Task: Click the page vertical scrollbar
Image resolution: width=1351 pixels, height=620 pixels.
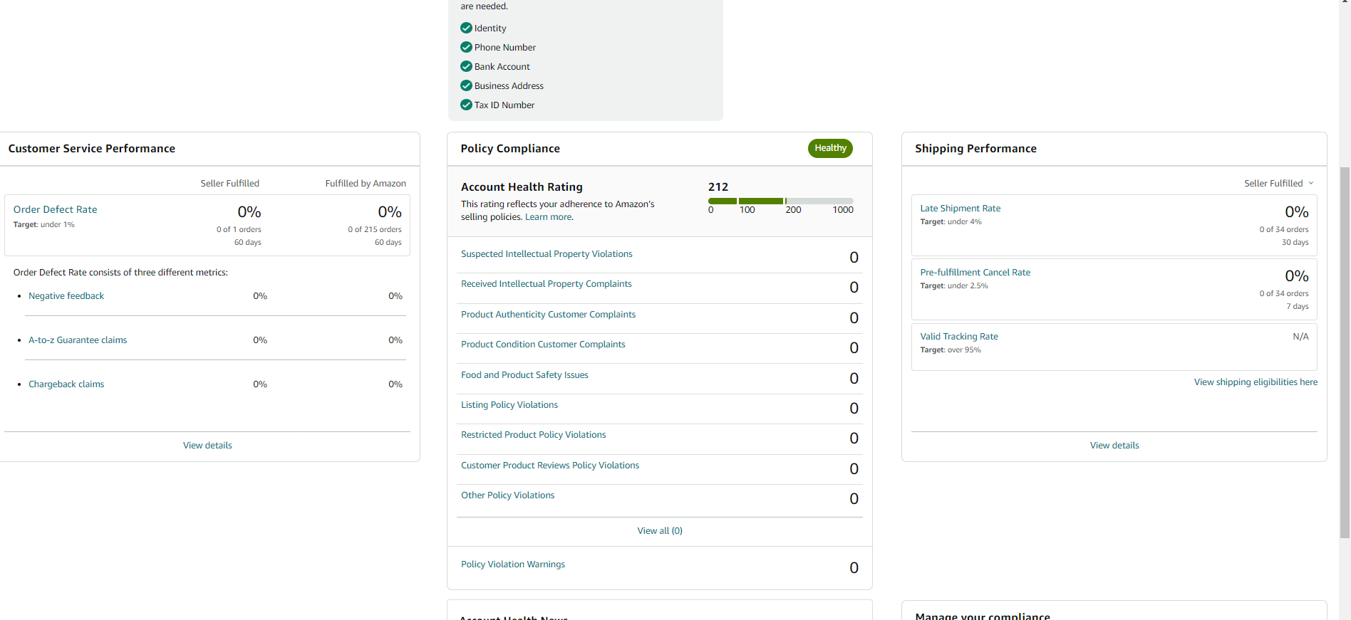Action: click(x=1345, y=352)
